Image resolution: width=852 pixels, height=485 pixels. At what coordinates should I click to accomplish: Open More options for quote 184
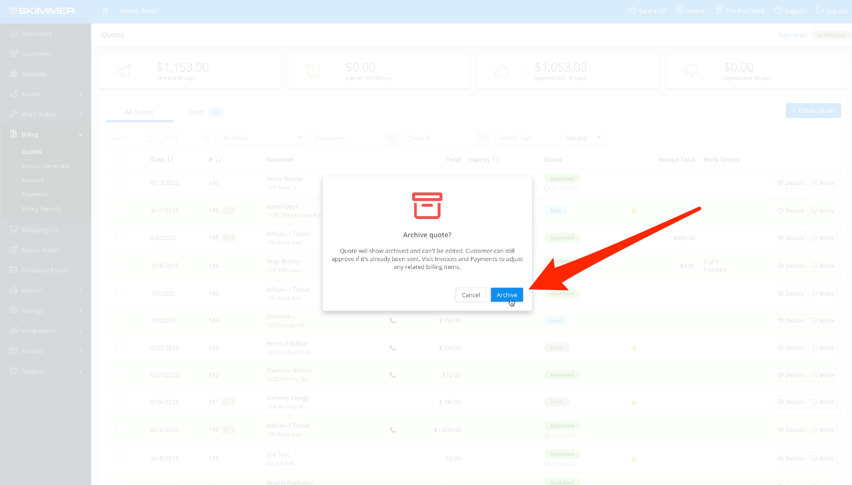(823, 320)
